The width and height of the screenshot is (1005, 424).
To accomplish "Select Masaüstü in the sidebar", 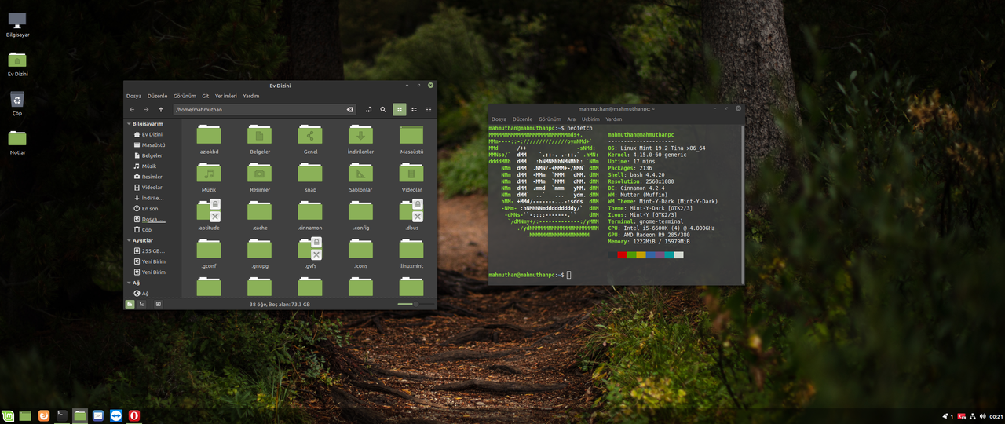I will click(x=153, y=145).
